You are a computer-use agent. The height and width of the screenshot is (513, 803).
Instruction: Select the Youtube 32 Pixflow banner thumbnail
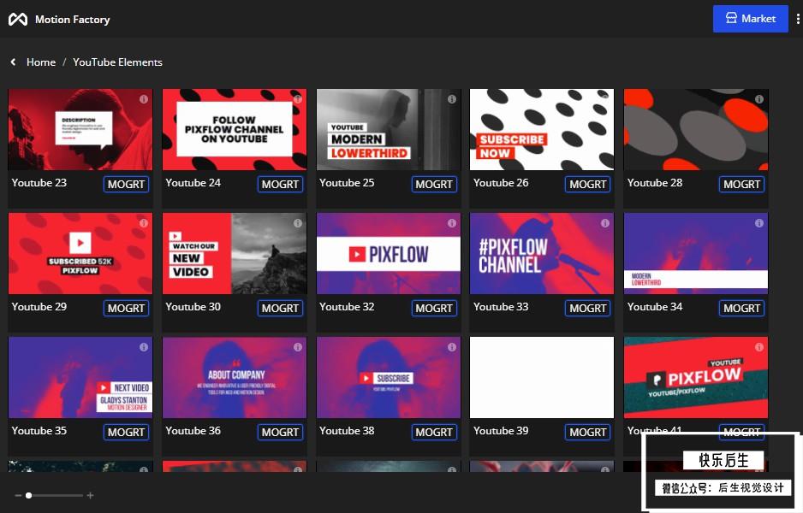(x=389, y=253)
